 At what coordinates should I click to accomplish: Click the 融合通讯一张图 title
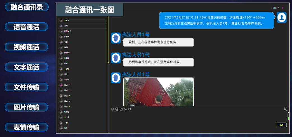point(90,10)
